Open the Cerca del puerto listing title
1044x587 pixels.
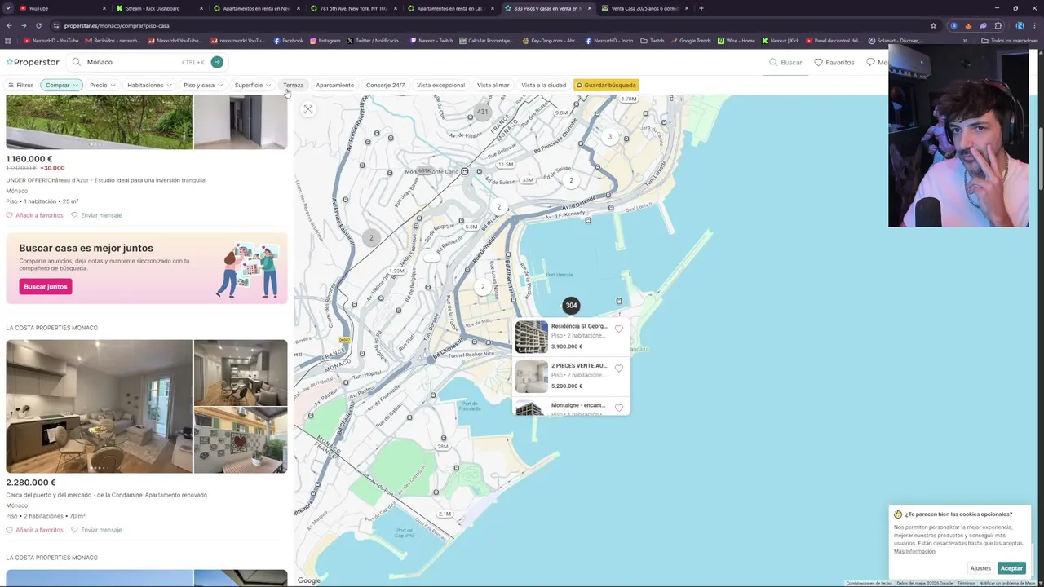(107, 495)
